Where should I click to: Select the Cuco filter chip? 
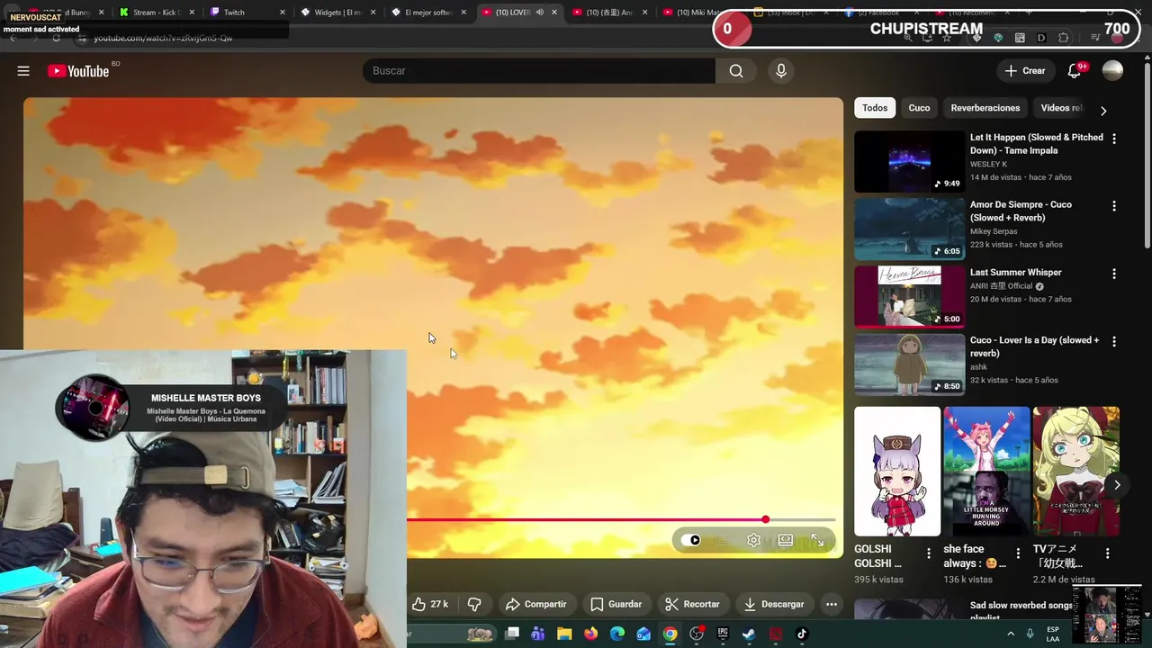[919, 108]
